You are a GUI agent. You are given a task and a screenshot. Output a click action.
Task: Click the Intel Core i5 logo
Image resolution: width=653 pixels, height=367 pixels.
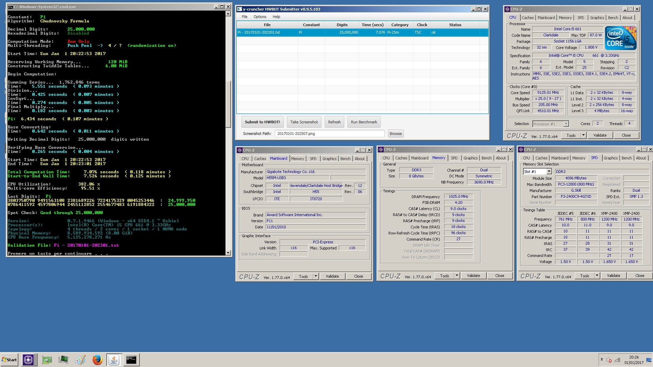[621, 38]
